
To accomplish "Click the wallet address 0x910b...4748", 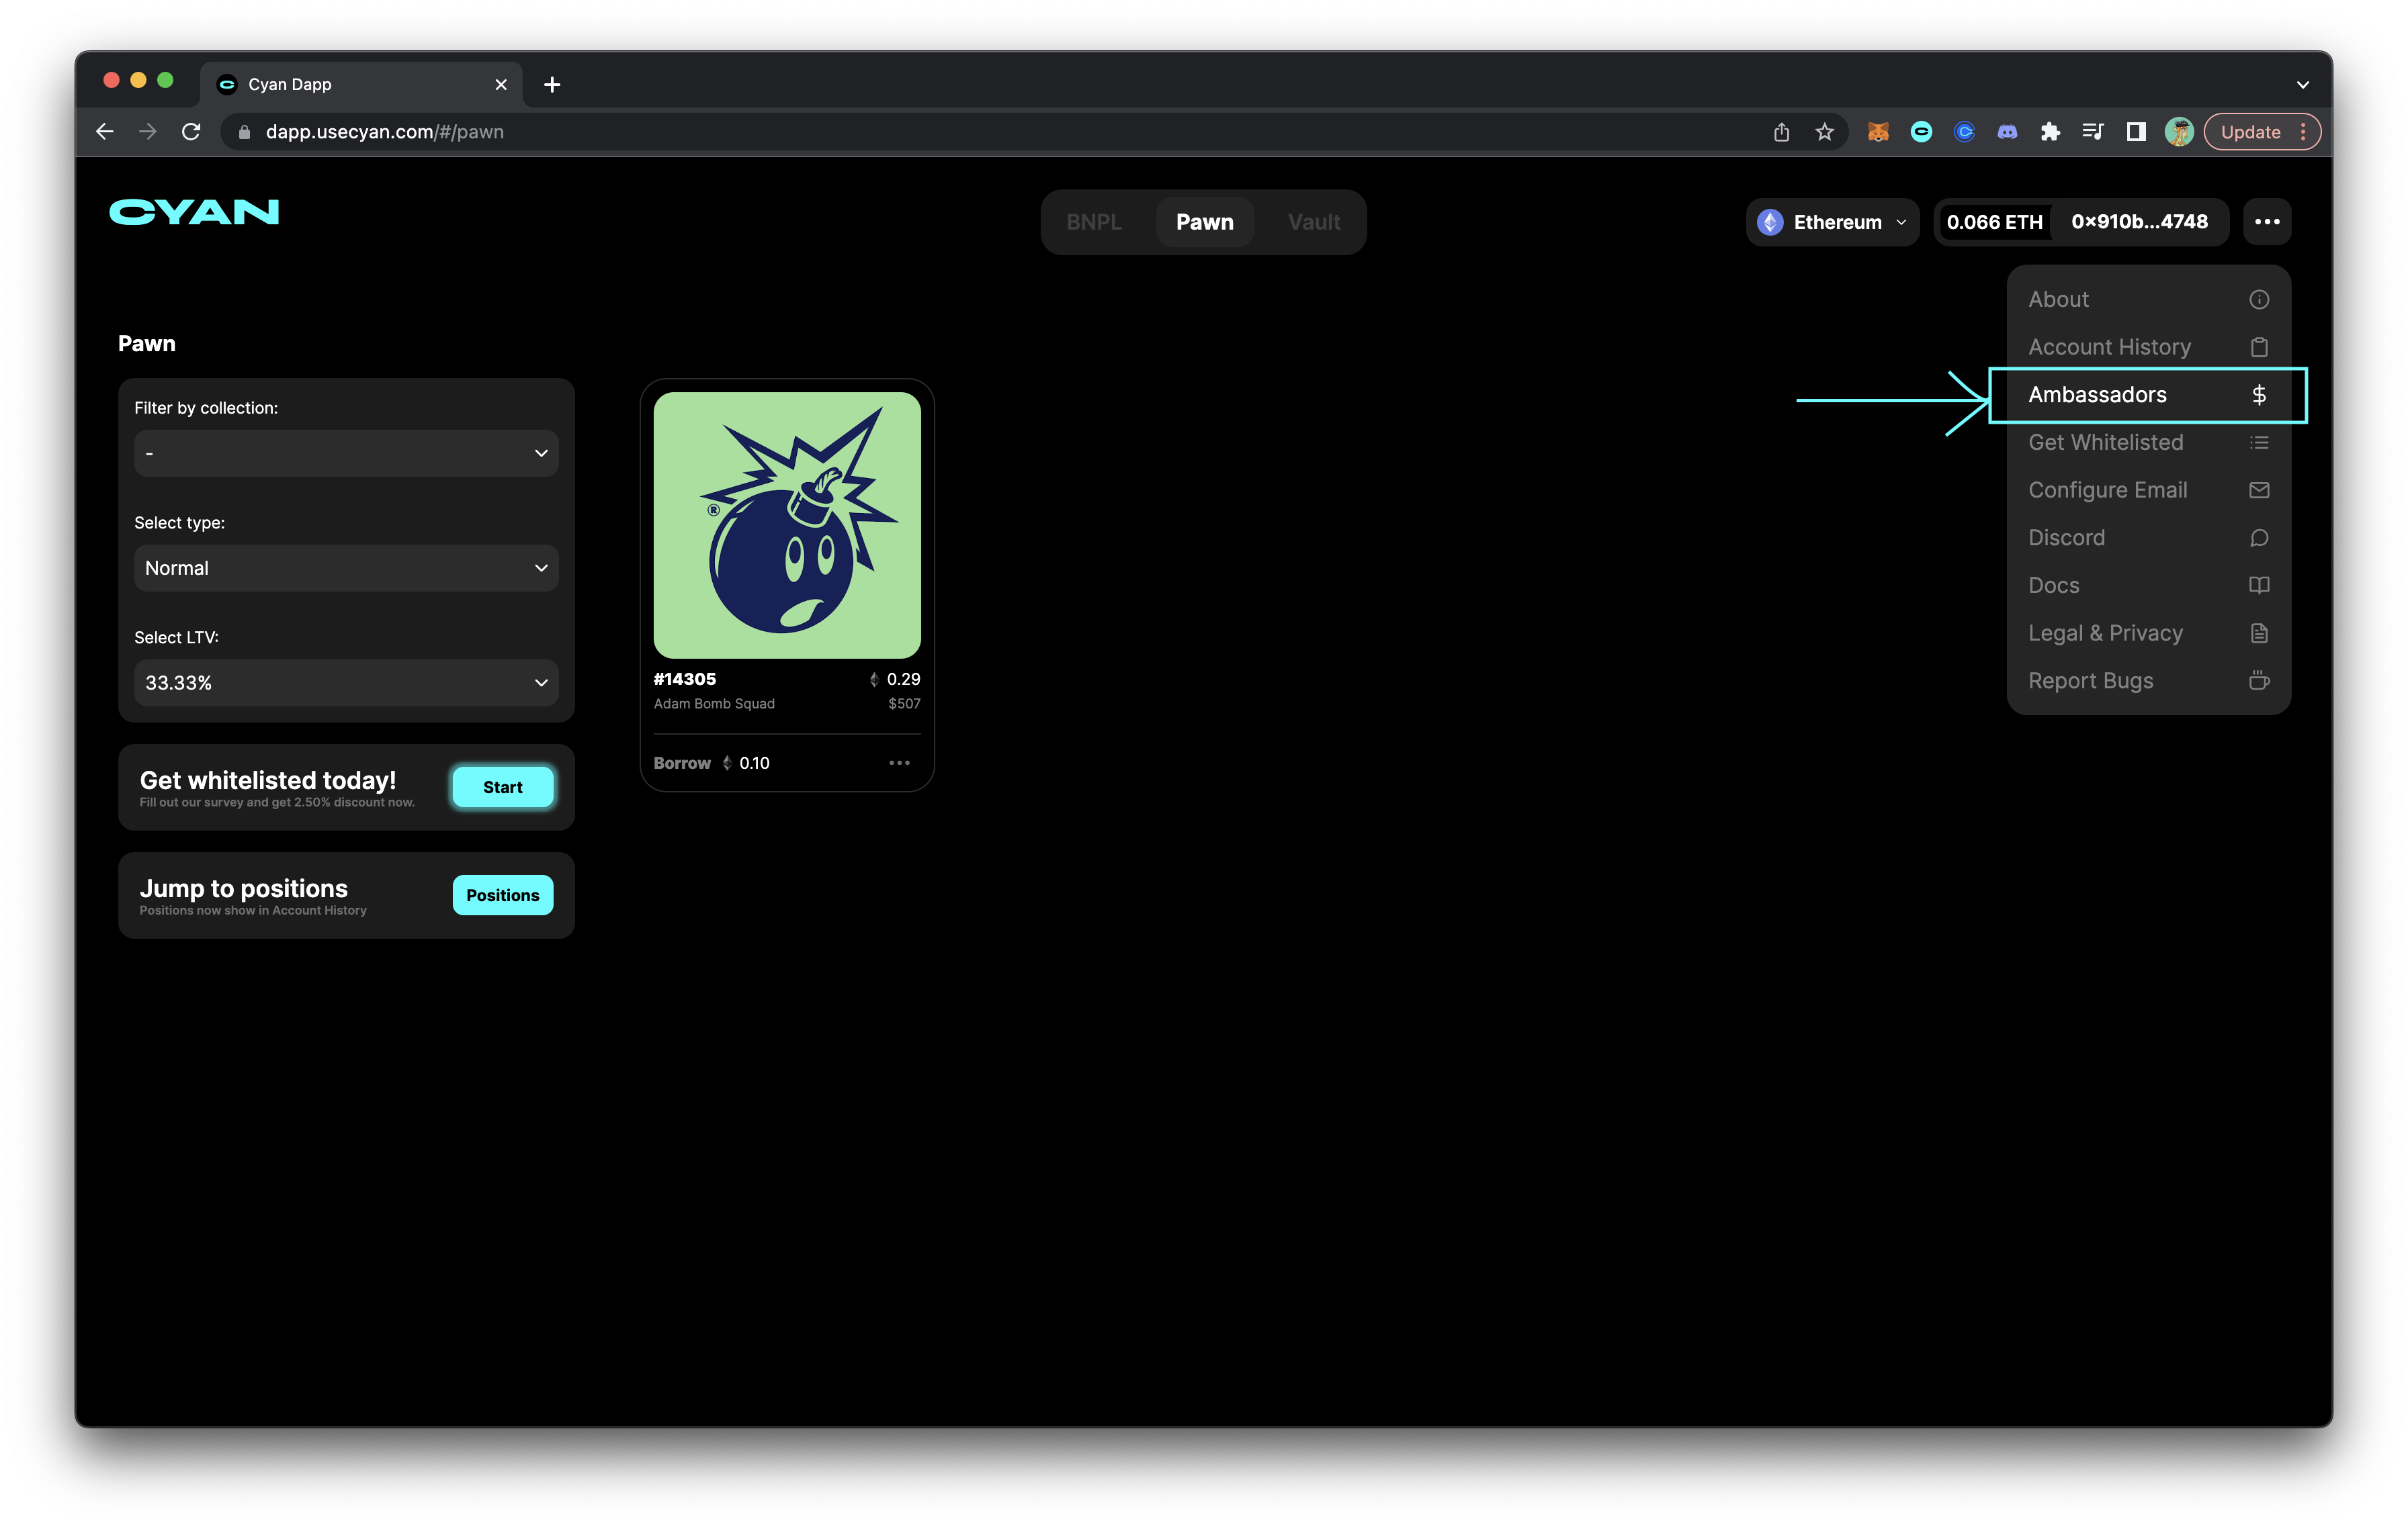I will coord(2139,222).
